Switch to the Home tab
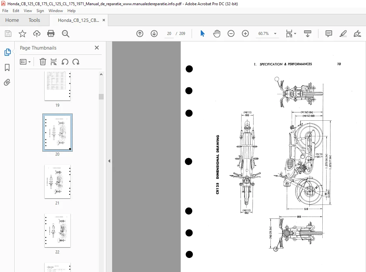 12,20
